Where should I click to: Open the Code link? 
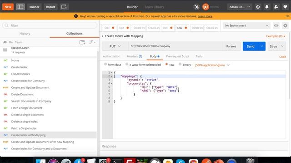point(282,57)
